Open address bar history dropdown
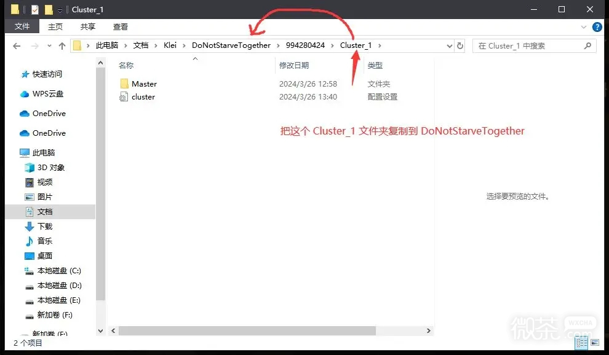 click(x=450, y=46)
